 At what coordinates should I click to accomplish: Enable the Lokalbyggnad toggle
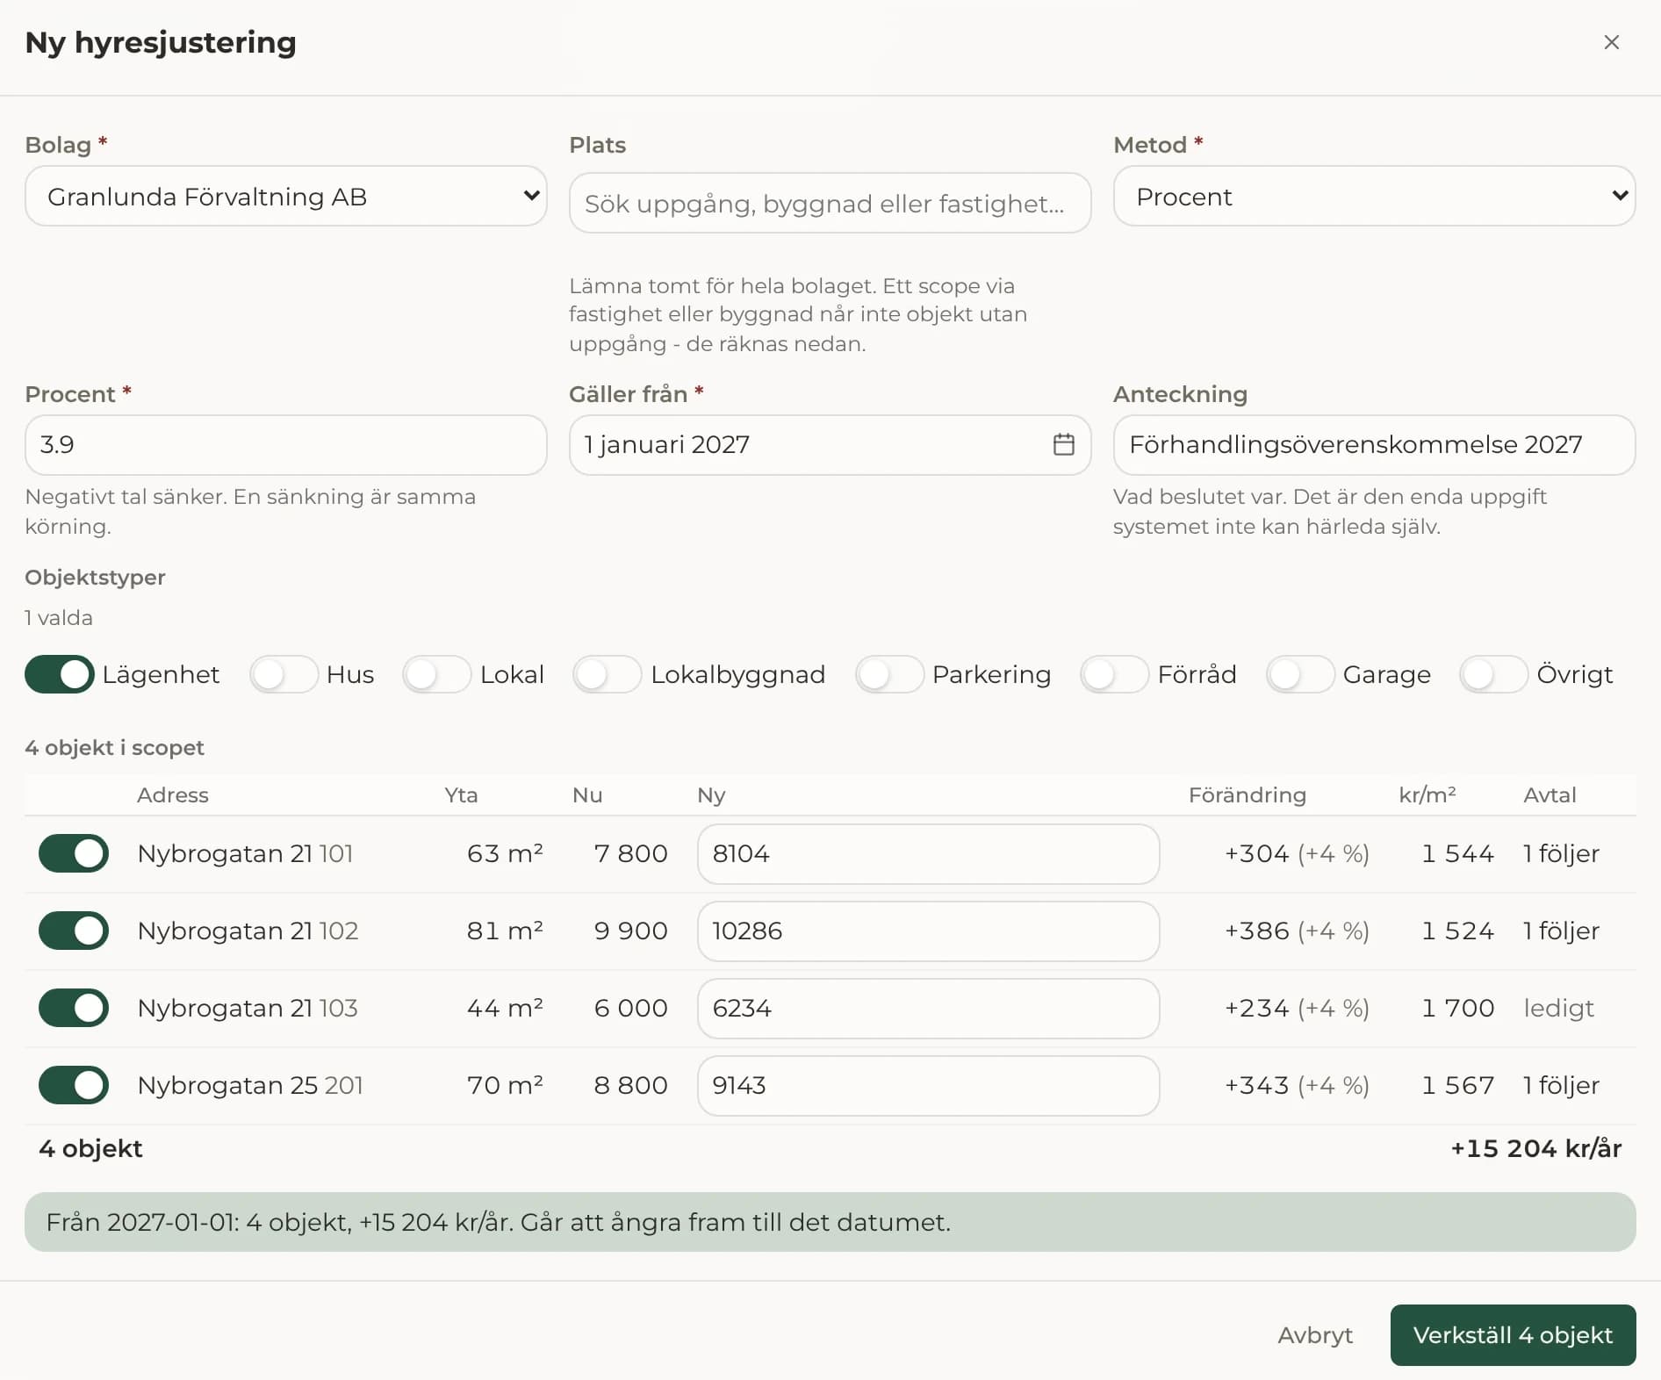[x=608, y=674]
